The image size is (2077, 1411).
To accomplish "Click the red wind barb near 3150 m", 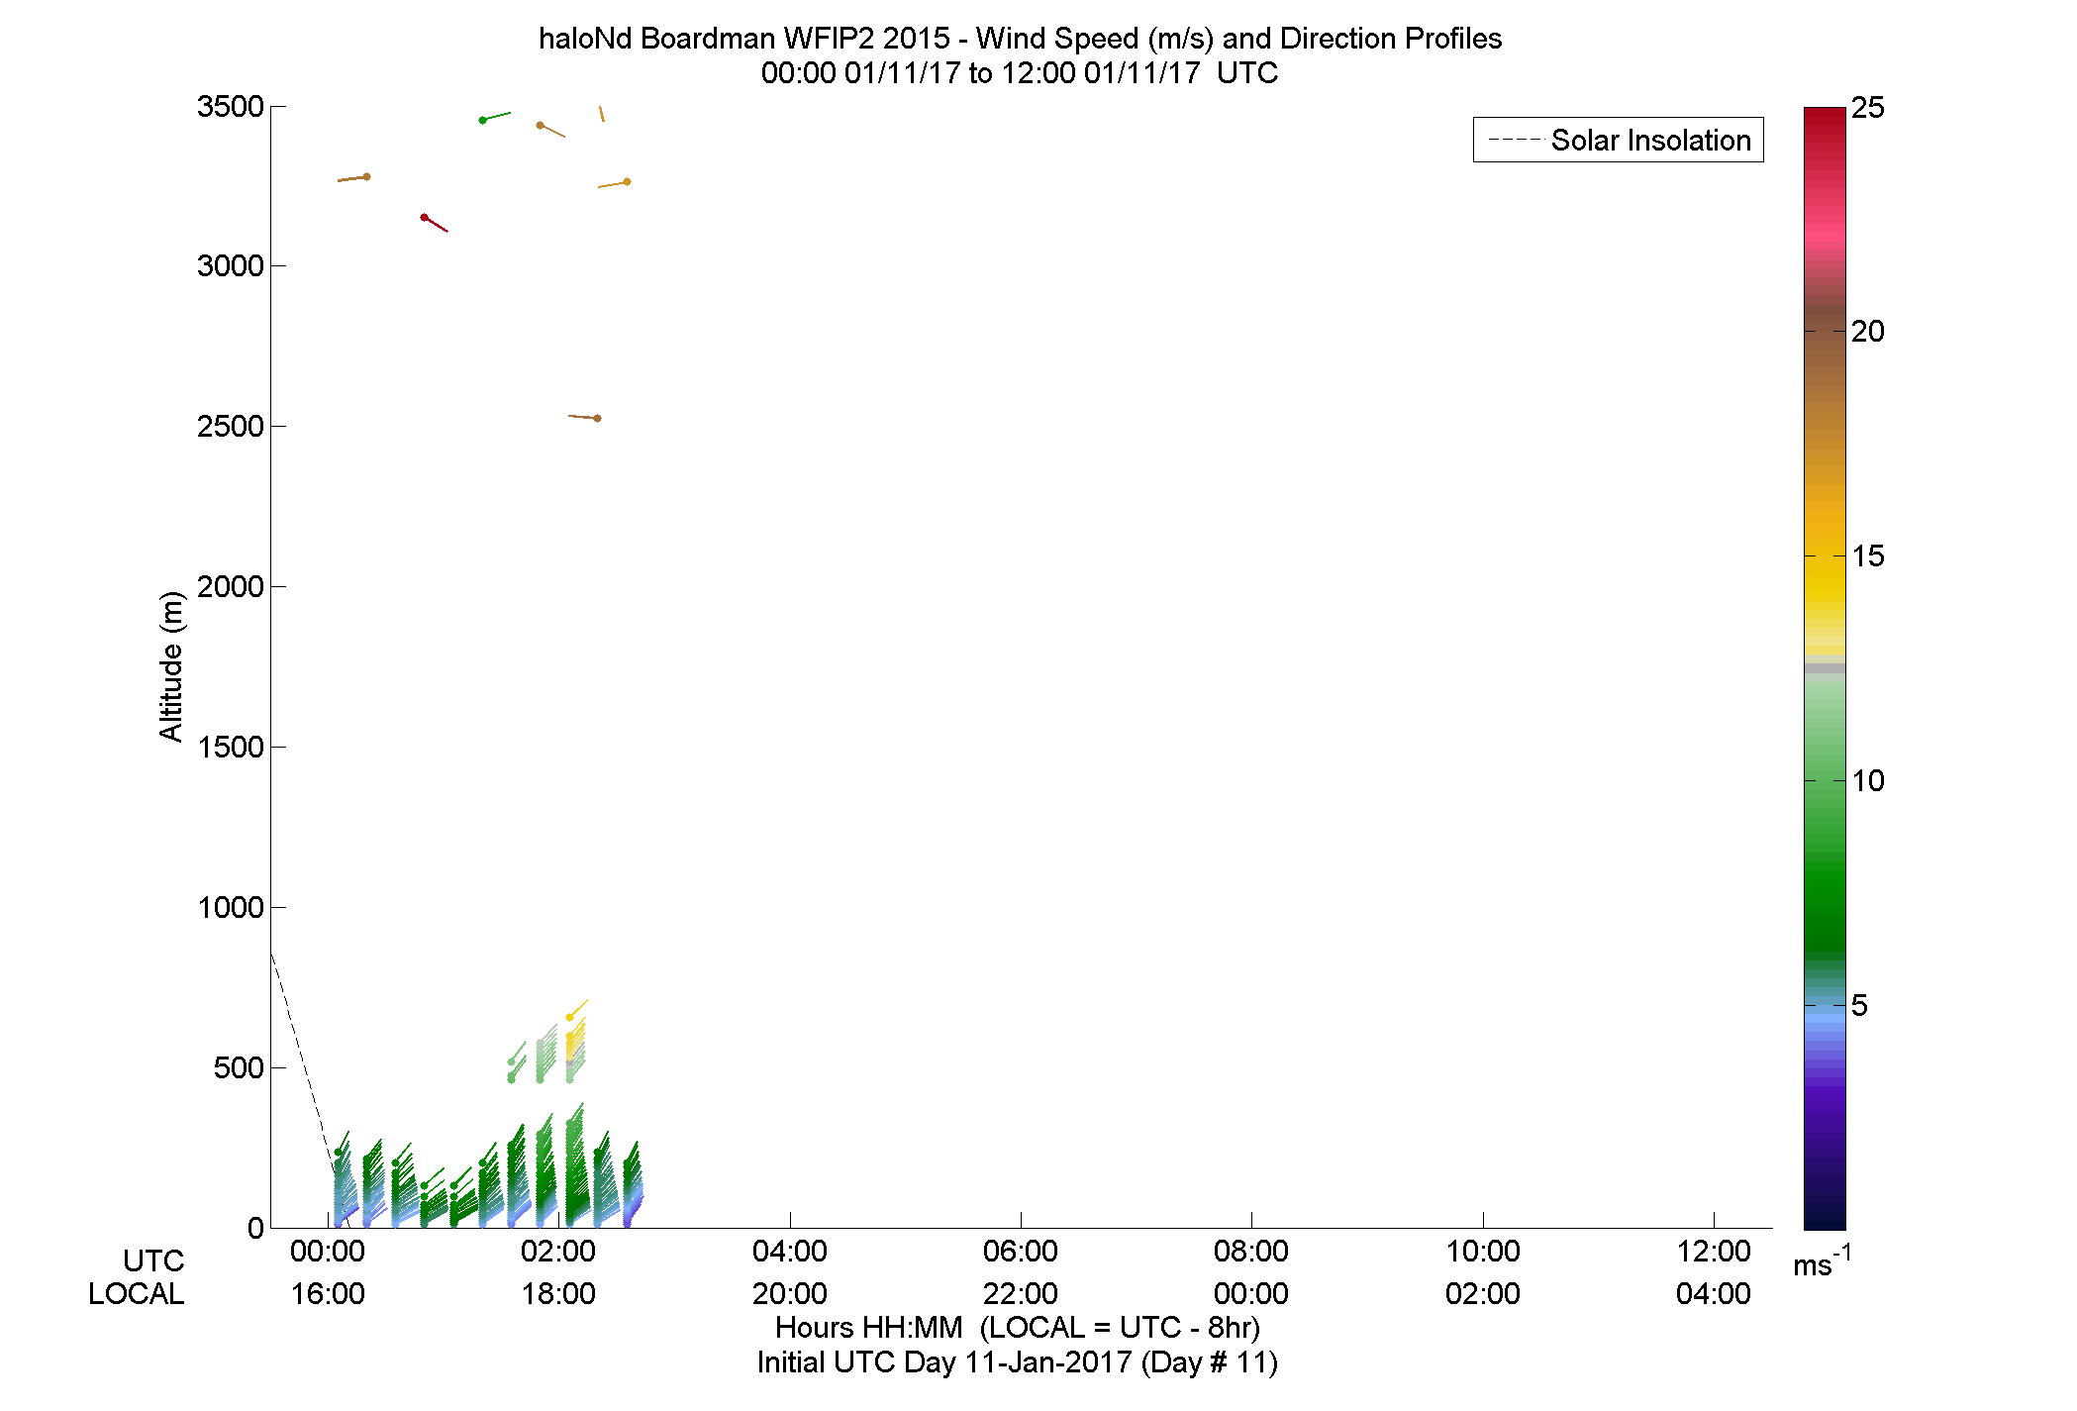I will (435, 224).
